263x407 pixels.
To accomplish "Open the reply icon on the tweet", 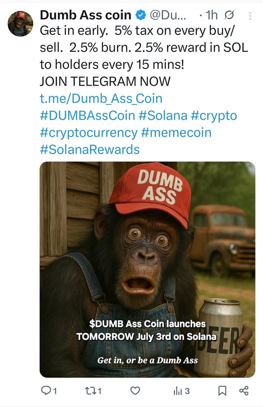I will coord(46,391).
